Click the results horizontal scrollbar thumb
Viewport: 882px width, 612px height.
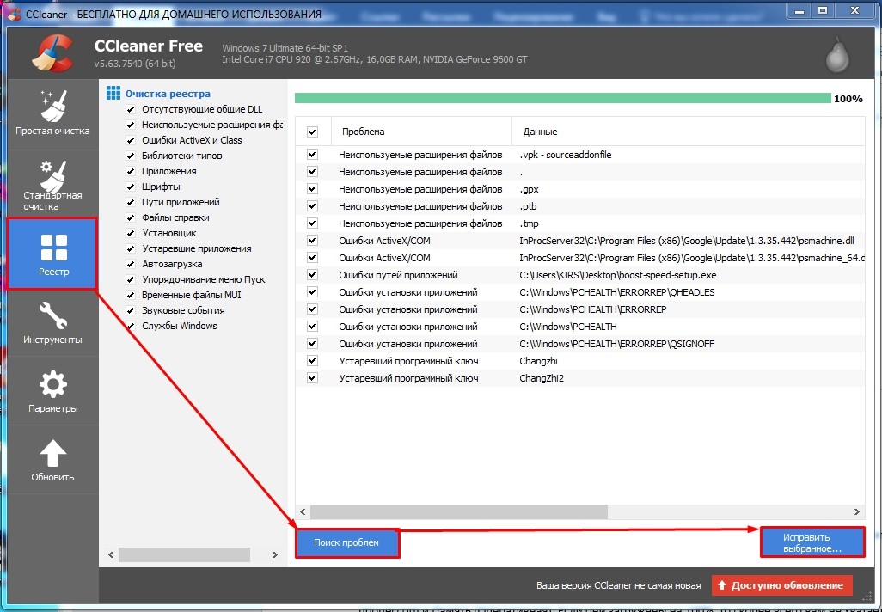click(x=459, y=512)
